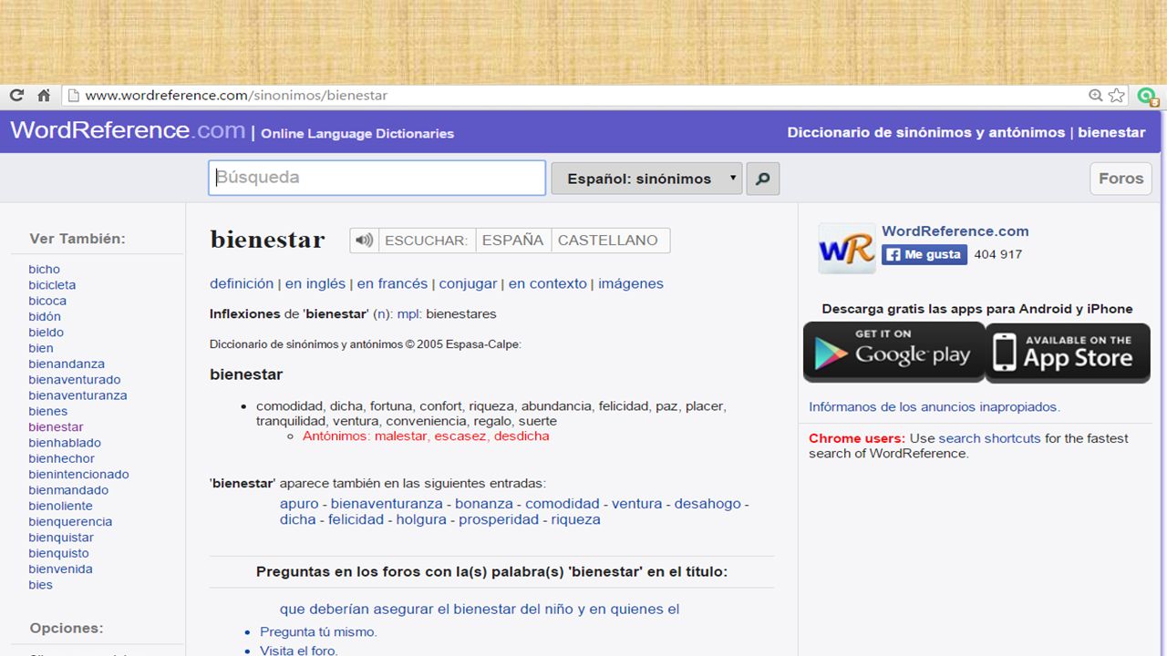Click the WordReference.com site logo in header
Screen dimensions: 1167x656
(x=128, y=130)
